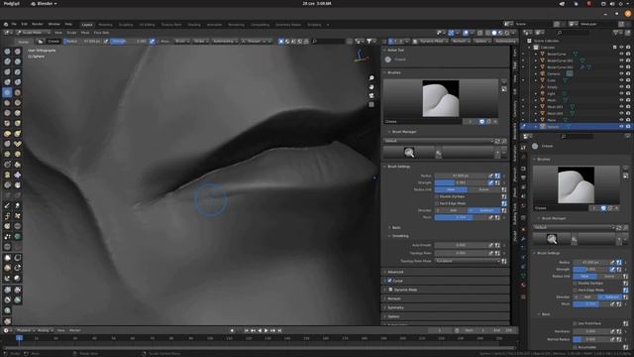Select the active Crease brush tool
The height and width of the screenshot is (357, 634).
(x=7, y=92)
